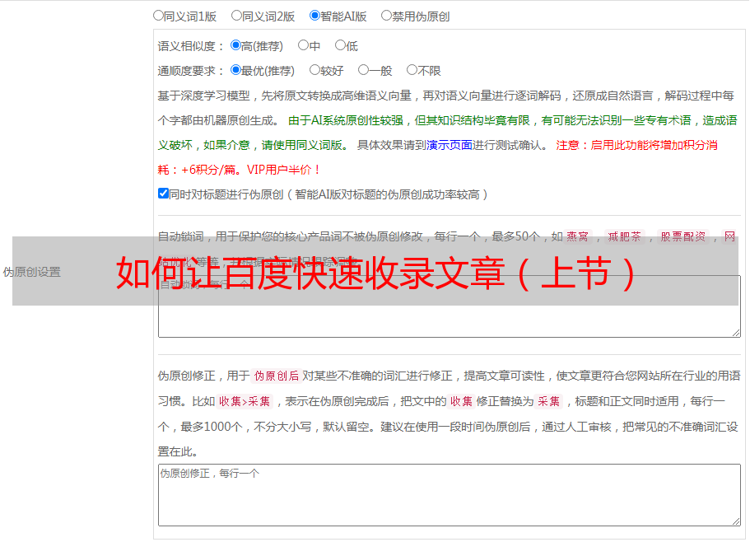Click the 伪原创修正 text area
750x542 pixels.
pos(450,495)
